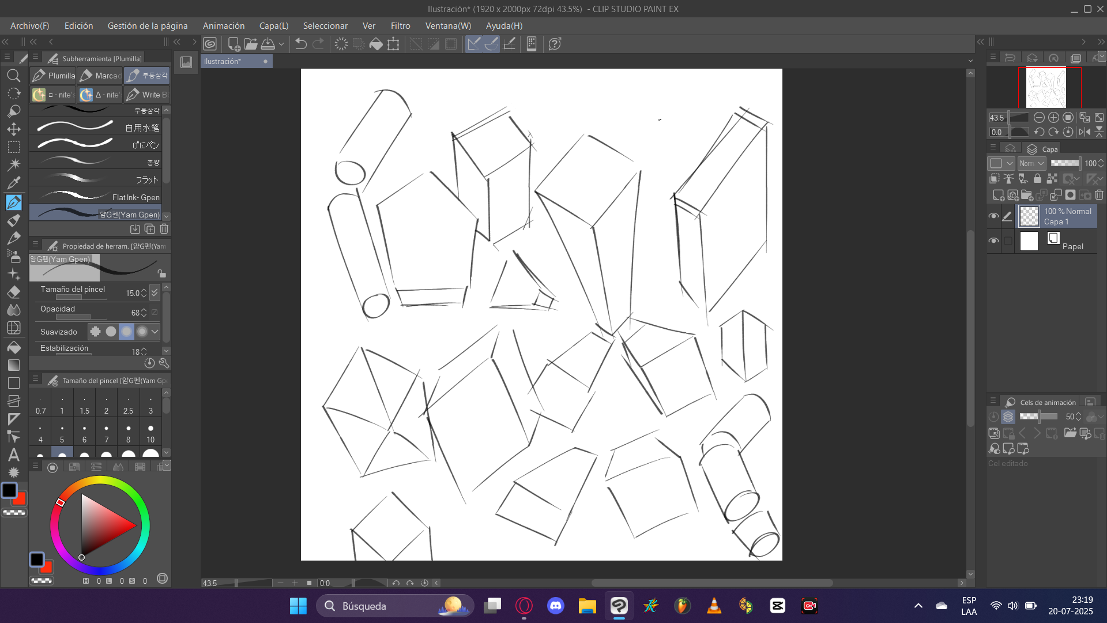Click the Clear layer sparkle icon
Screen dimensions: 1107x623
341,44
